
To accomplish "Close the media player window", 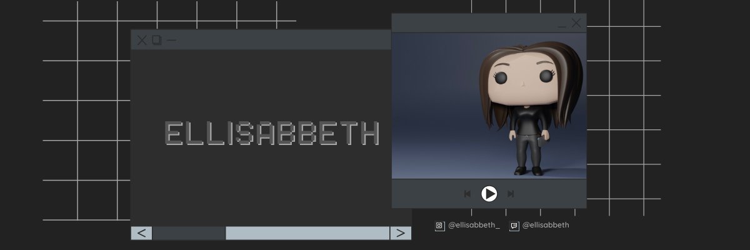I will tap(576, 23).
